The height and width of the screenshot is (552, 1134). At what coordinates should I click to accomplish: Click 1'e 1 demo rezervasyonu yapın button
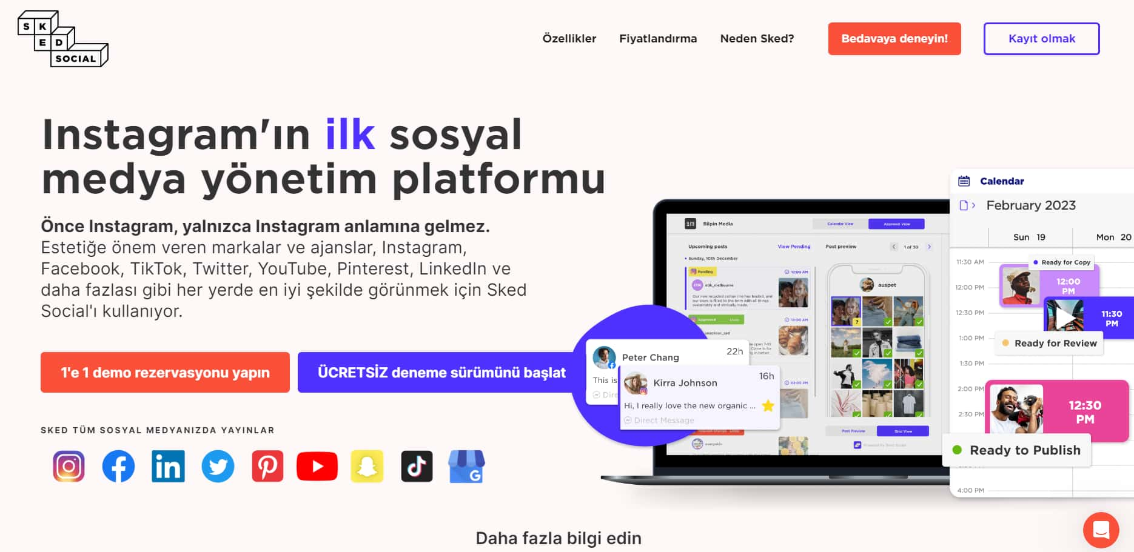coord(165,373)
